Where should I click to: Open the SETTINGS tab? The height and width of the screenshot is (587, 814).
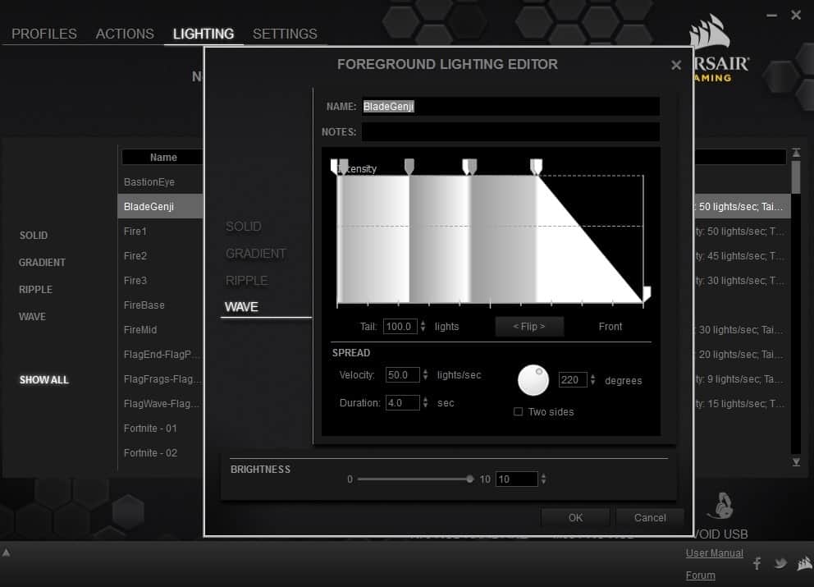pyautogui.click(x=285, y=34)
